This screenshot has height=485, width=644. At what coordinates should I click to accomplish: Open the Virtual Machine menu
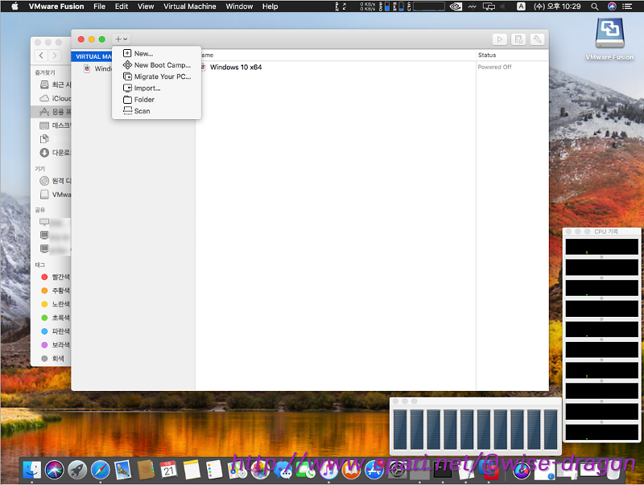pyautogui.click(x=190, y=6)
